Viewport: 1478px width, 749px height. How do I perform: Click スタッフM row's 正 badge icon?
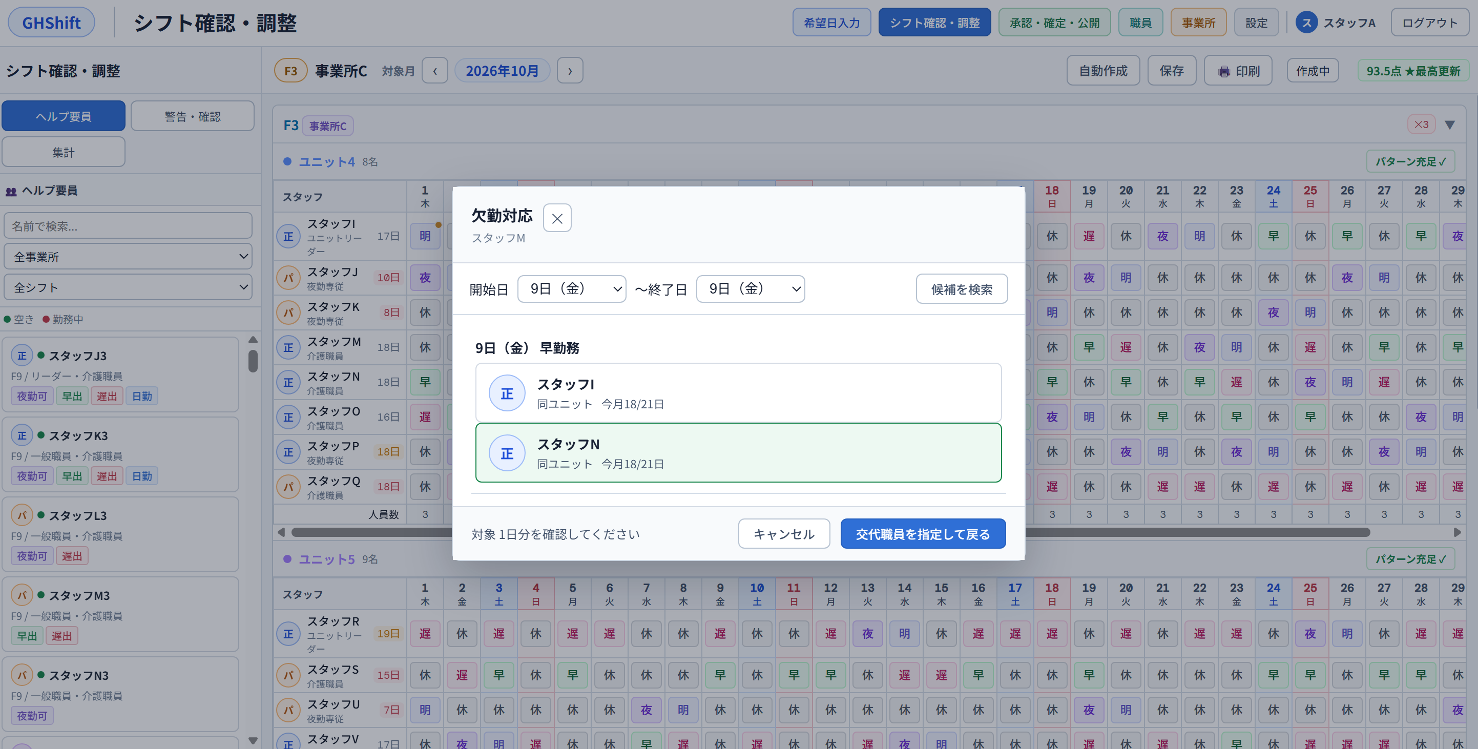click(288, 347)
